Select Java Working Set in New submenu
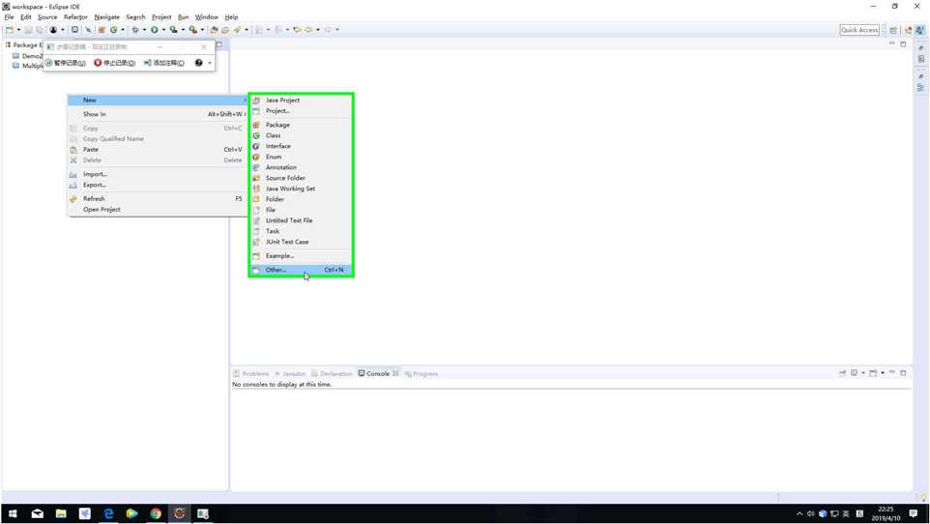 pyautogui.click(x=301, y=189)
